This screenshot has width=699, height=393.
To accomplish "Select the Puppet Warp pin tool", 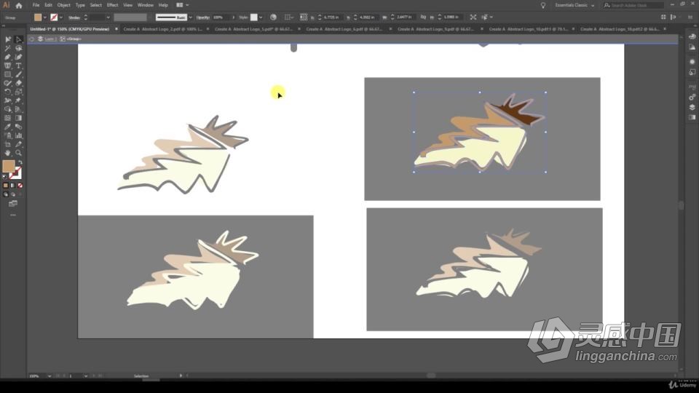I will click(x=18, y=100).
